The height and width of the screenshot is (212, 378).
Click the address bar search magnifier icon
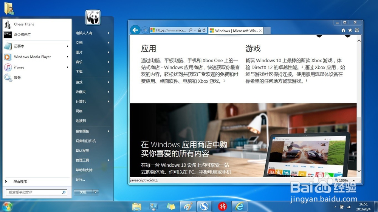[191, 30]
